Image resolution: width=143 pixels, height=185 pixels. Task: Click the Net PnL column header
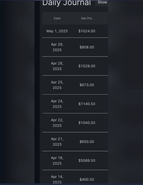pos(87,18)
